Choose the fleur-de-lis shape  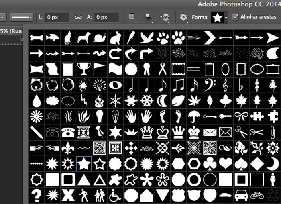click(68, 148)
